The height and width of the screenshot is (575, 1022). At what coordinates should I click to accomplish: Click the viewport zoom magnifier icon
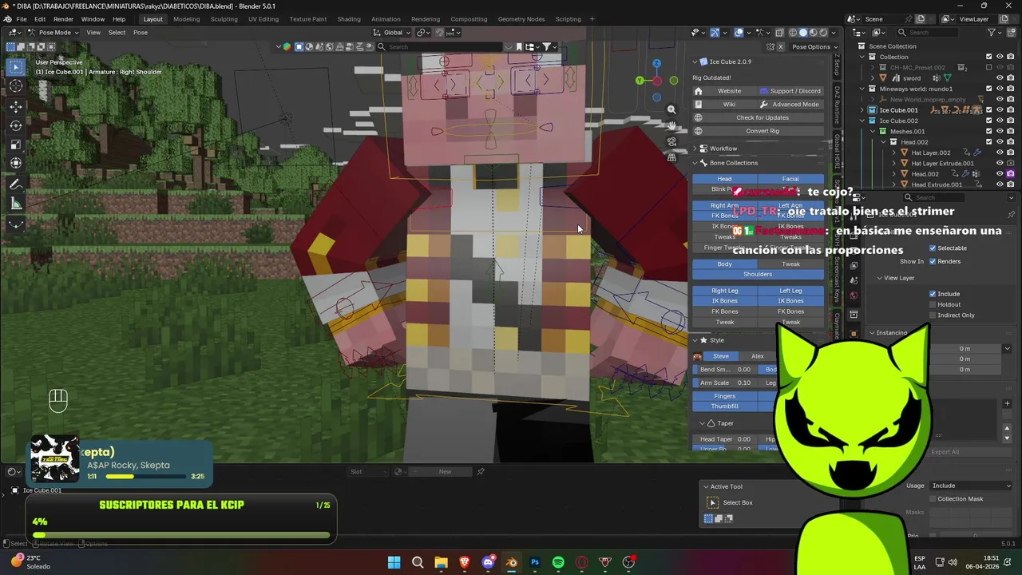pos(671,109)
